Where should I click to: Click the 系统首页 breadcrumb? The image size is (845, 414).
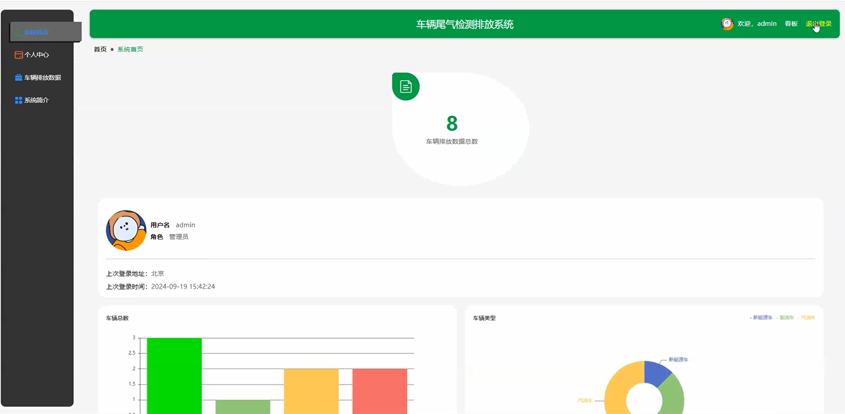pos(130,49)
